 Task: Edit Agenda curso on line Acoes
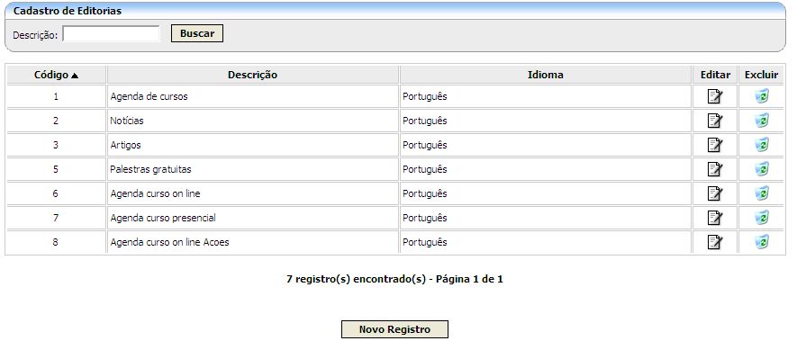coord(715,242)
